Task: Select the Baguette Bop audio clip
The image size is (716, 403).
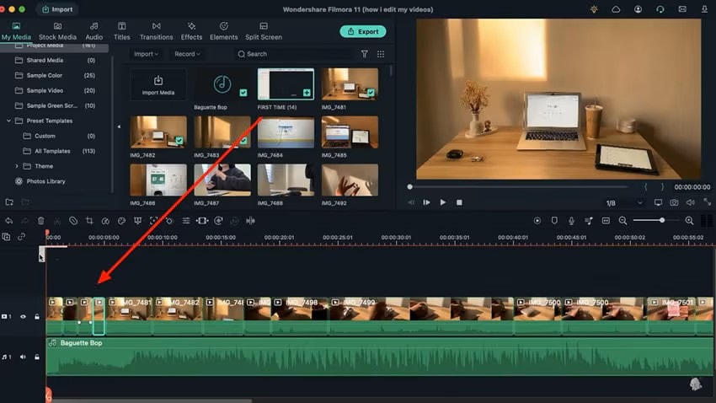Action: [379, 357]
